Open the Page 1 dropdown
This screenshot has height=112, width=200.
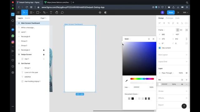[x=44, y=18]
